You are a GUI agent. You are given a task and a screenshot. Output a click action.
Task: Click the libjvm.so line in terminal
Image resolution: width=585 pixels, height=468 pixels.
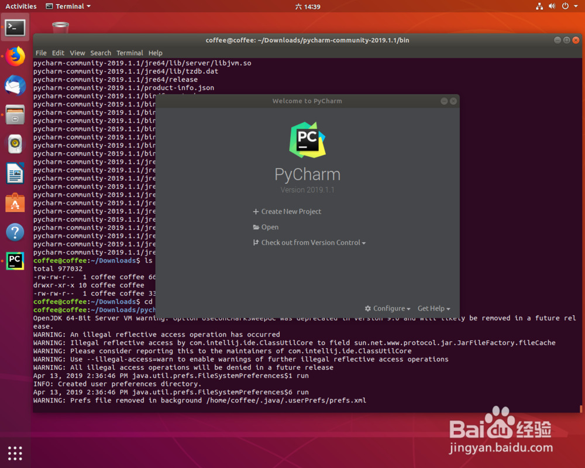[x=142, y=63]
